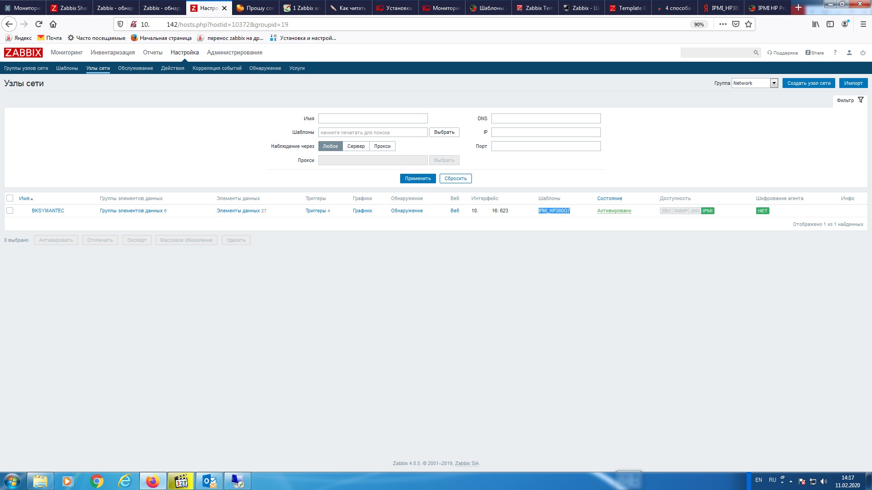
Task: Open the BKSYMANTEC host link
Action: point(48,211)
